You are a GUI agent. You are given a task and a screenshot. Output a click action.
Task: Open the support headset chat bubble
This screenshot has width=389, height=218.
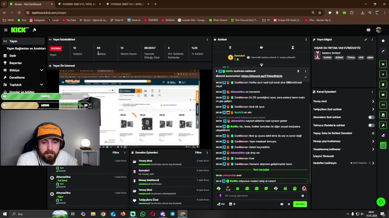tap(381, 202)
